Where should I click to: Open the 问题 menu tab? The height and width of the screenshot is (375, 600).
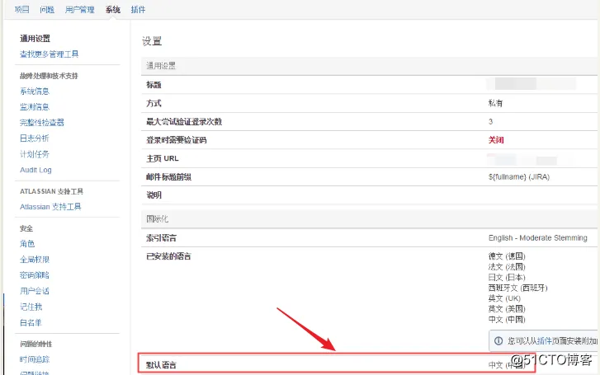[47, 10]
